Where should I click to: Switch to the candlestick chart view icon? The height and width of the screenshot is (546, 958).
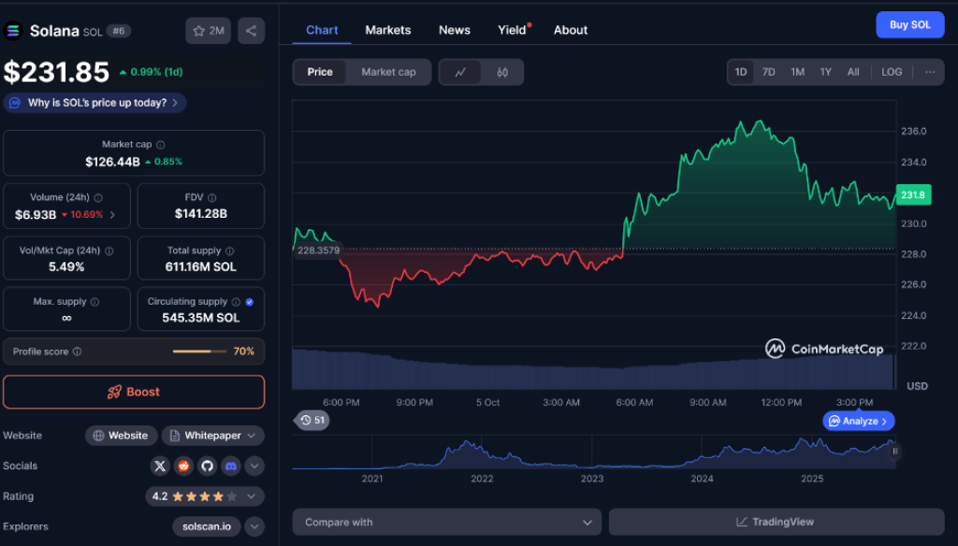tap(502, 72)
